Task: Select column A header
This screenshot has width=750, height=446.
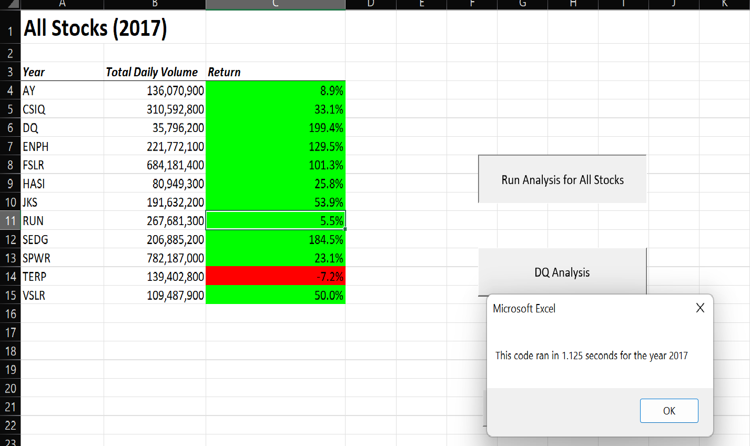Action: pyautogui.click(x=62, y=4)
